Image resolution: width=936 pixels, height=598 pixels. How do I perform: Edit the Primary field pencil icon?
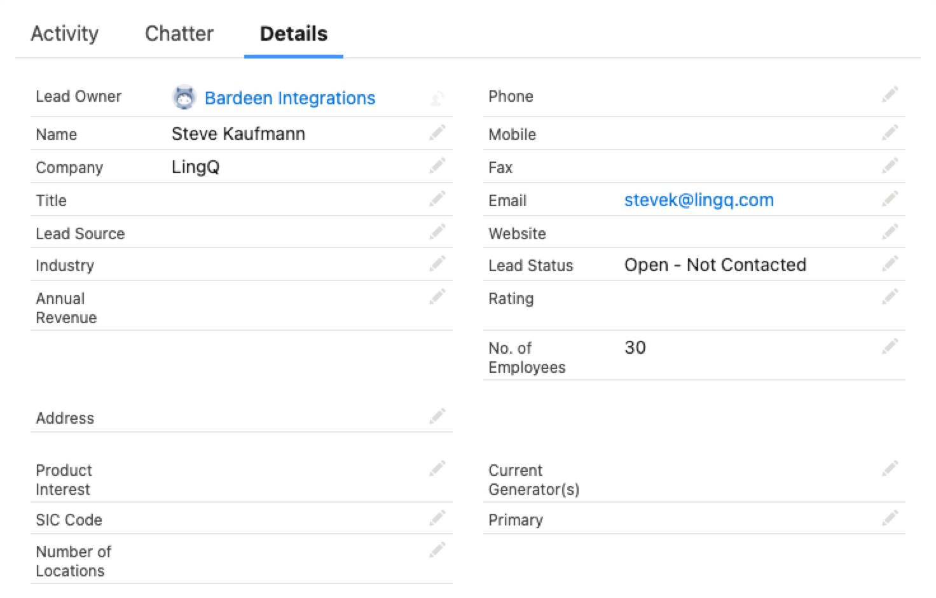890,518
